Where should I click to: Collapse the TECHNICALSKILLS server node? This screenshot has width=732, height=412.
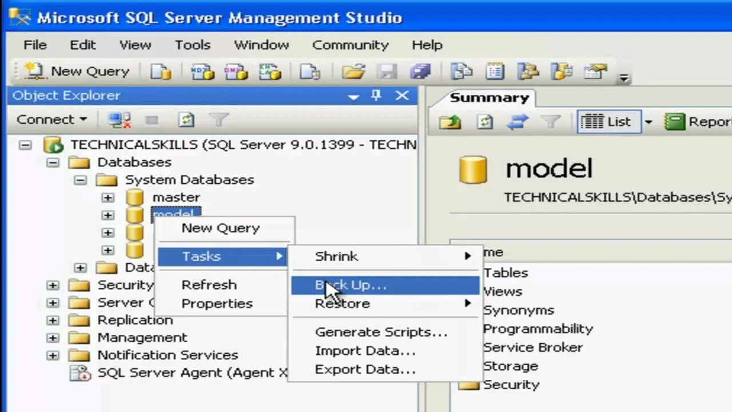coord(25,145)
